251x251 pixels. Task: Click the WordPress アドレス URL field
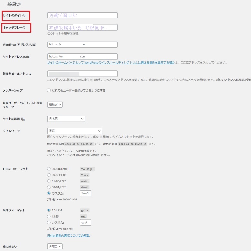point(82,44)
